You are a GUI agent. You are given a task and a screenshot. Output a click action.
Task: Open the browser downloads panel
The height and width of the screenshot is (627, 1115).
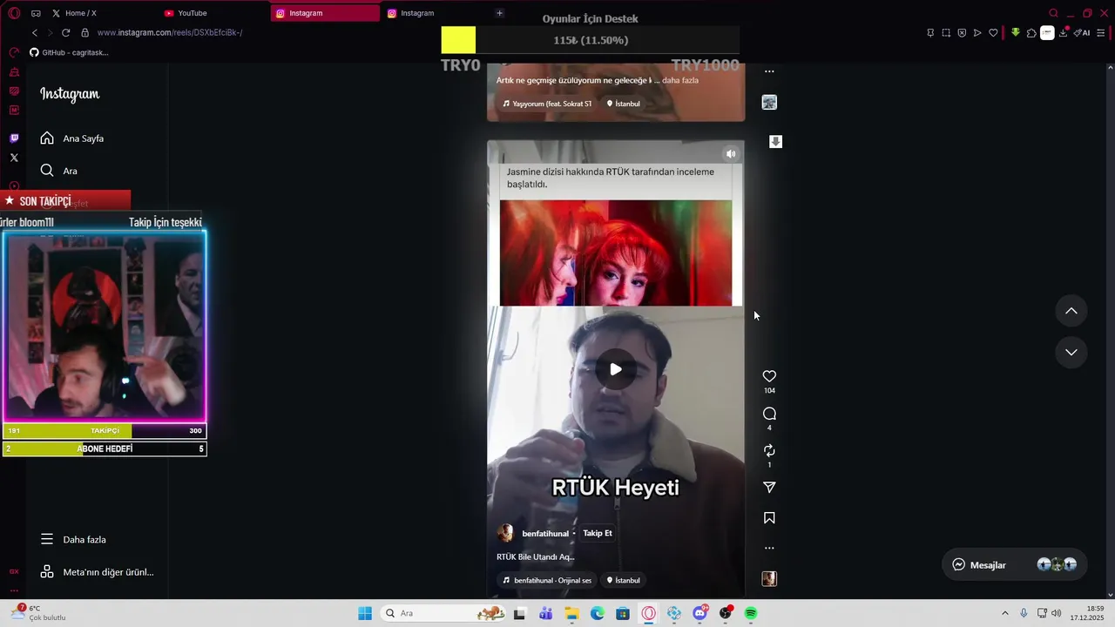1064,33
